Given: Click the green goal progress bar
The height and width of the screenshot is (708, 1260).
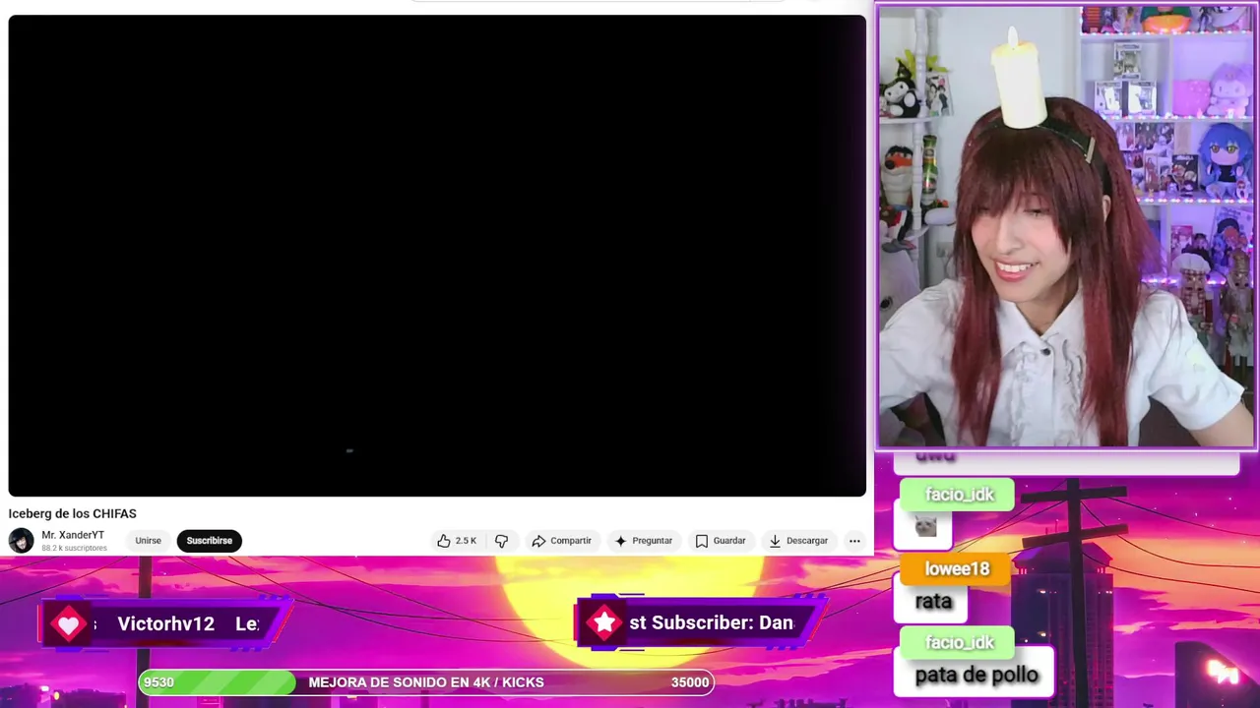Looking at the screenshot, I should 217,682.
